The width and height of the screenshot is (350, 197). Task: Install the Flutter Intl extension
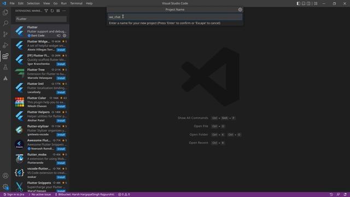click(61, 92)
